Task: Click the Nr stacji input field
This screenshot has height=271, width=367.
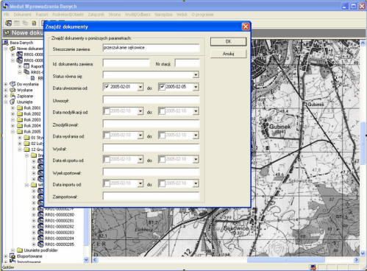Action: click(x=187, y=63)
